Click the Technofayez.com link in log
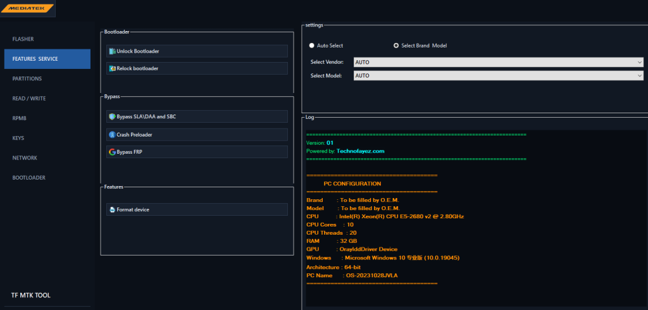Image resolution: width=648 pixels, height=310 pixels. click(x=360, y=151)
